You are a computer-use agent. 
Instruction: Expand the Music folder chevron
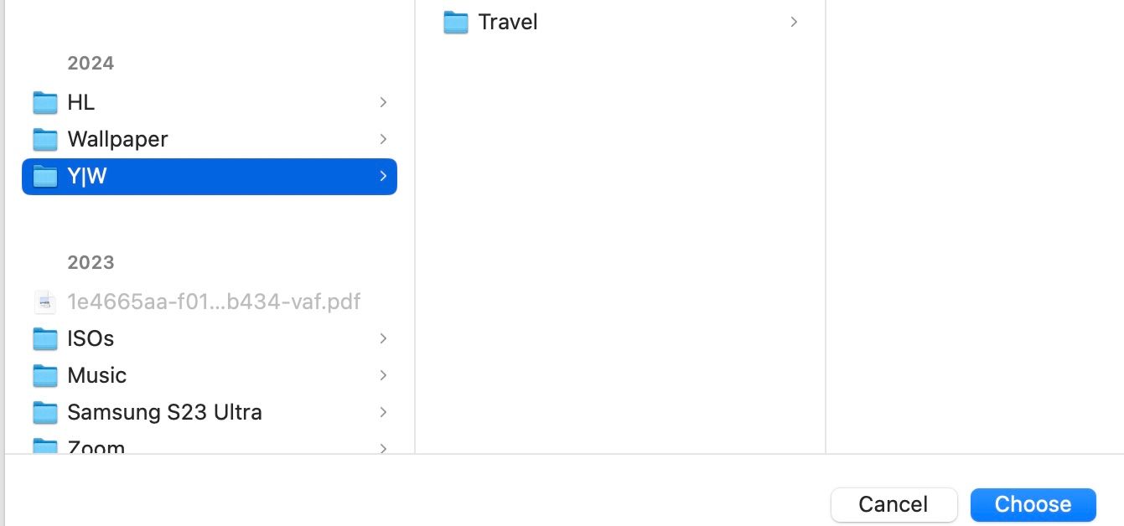383,375
